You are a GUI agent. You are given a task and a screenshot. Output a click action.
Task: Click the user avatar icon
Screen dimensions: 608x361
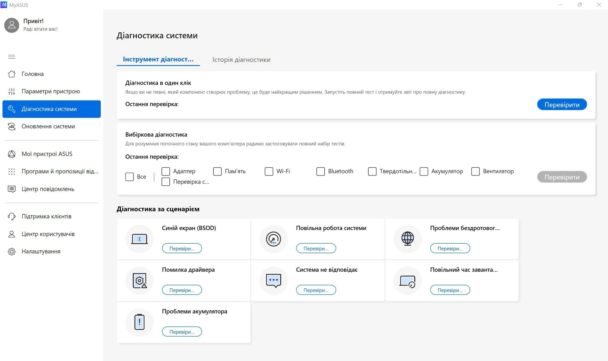click(12, 25)
